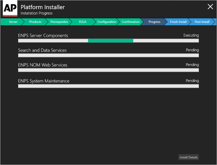Select the Progress step

coord(154,22)
